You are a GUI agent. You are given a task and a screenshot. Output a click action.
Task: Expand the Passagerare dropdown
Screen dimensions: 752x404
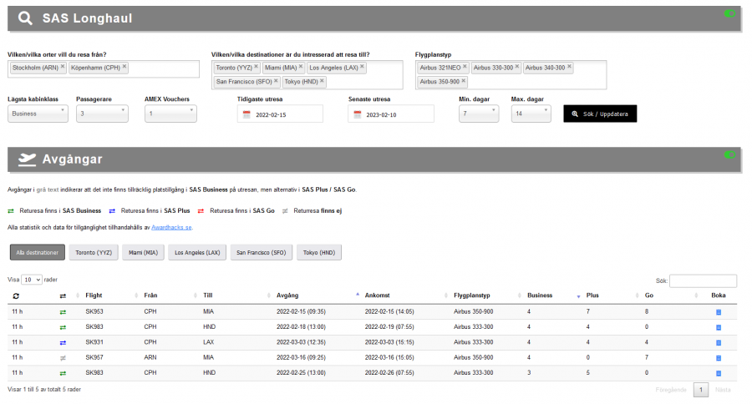[x=102, y=114]
